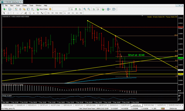Open the Charts menu
The height and width of the screenshot is (111, 185).
(25, 5)
